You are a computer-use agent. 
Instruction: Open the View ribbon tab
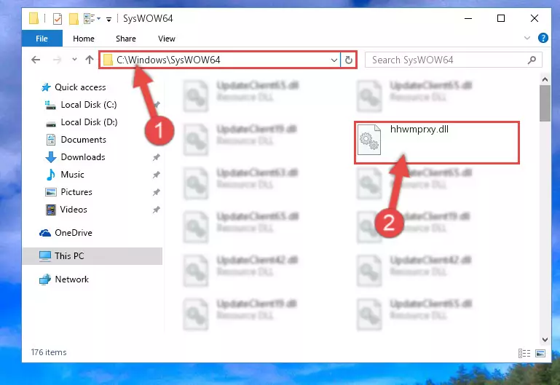[167, 39]
